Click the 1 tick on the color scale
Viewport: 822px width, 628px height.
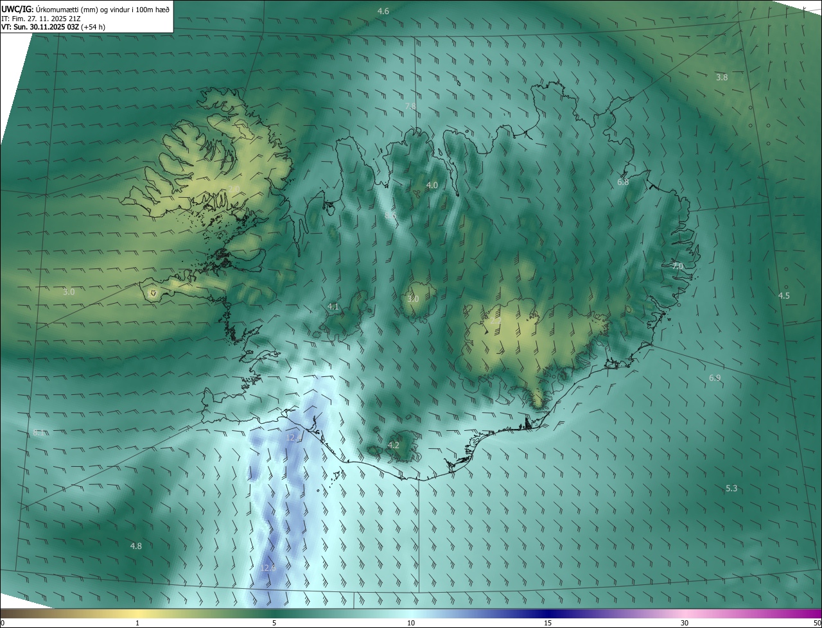(137, 624)
